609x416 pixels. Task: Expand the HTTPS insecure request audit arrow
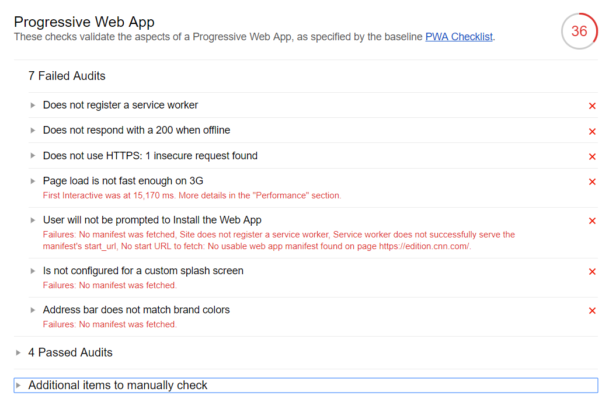pyautogui.click(x=33, y=156)
